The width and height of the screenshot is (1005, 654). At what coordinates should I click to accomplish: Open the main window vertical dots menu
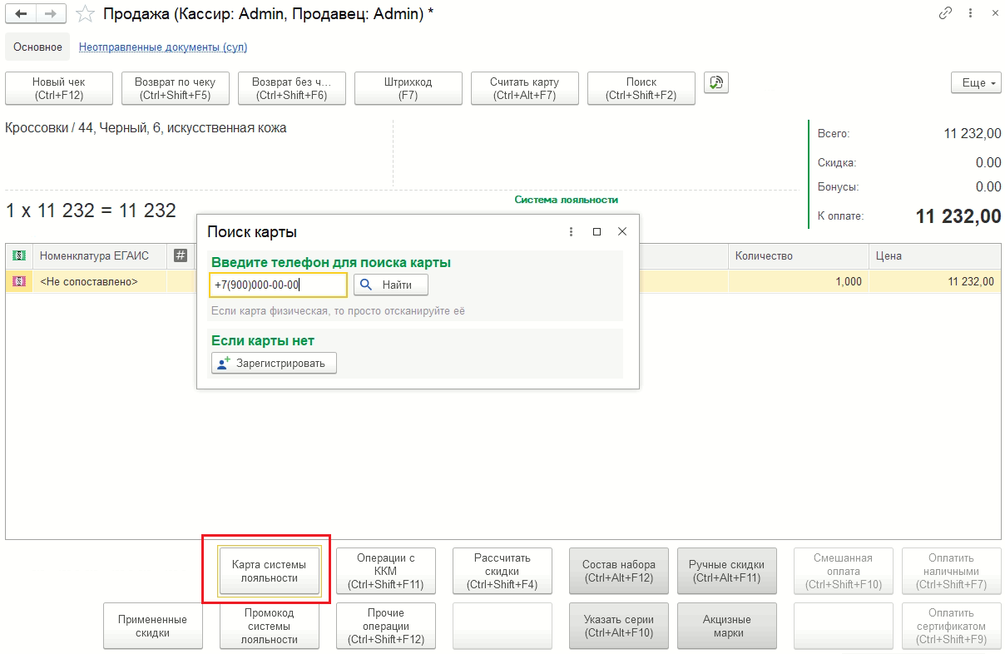coord(970,14)
